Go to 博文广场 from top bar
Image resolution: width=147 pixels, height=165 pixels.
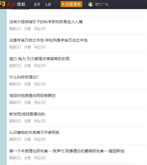click(101, 4)
